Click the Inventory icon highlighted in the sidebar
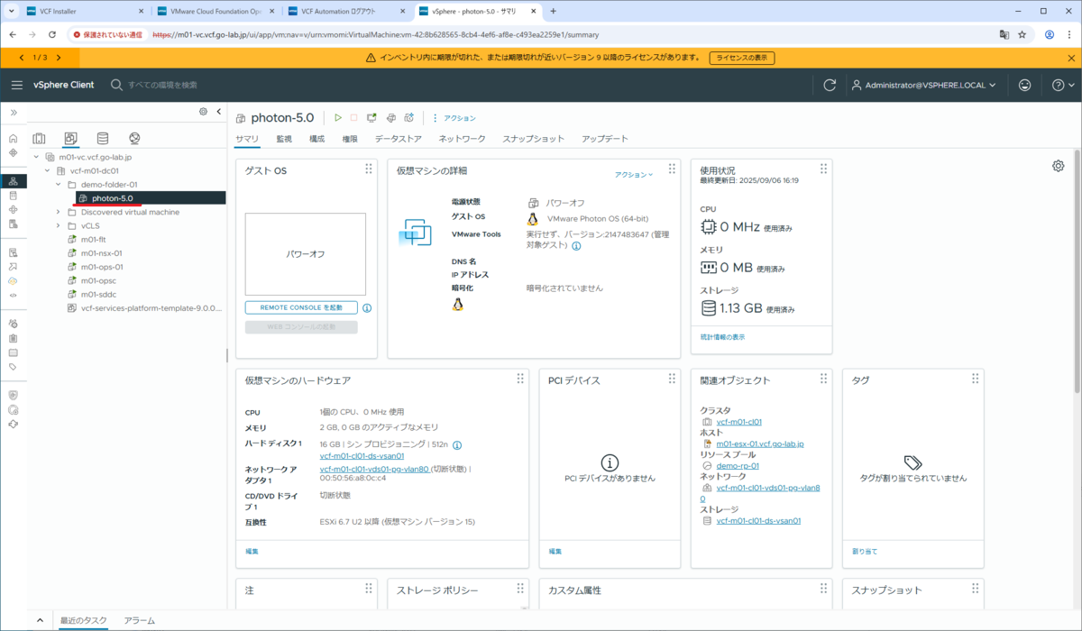The image size is (1082, 631). tap(13, 181)
